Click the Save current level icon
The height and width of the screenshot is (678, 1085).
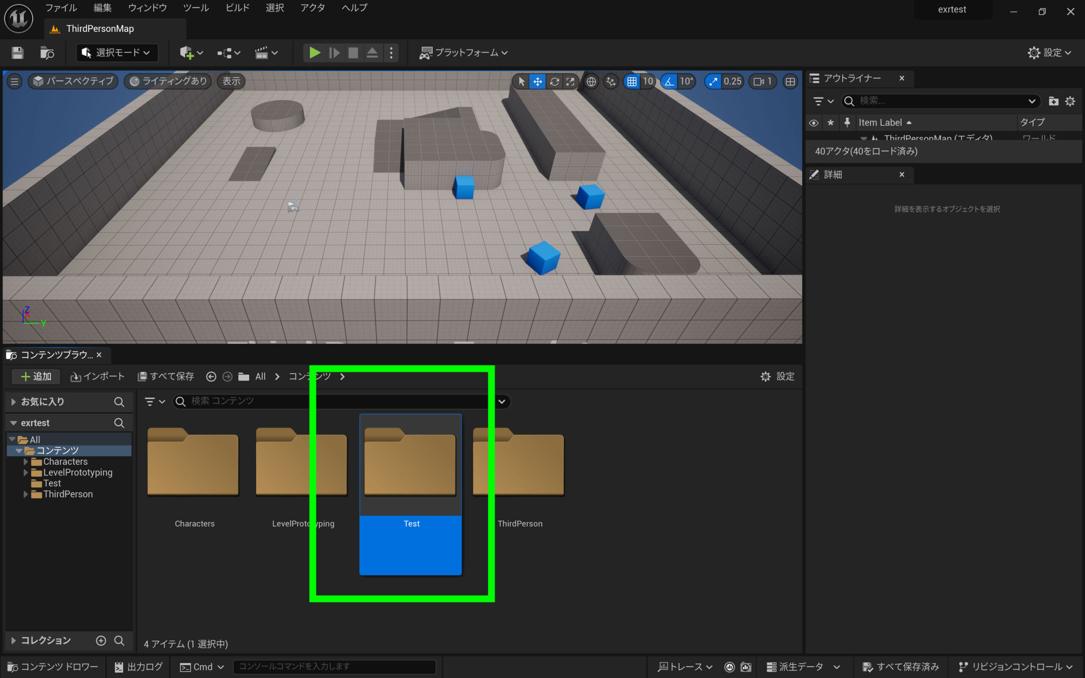[x=17, y=53]
